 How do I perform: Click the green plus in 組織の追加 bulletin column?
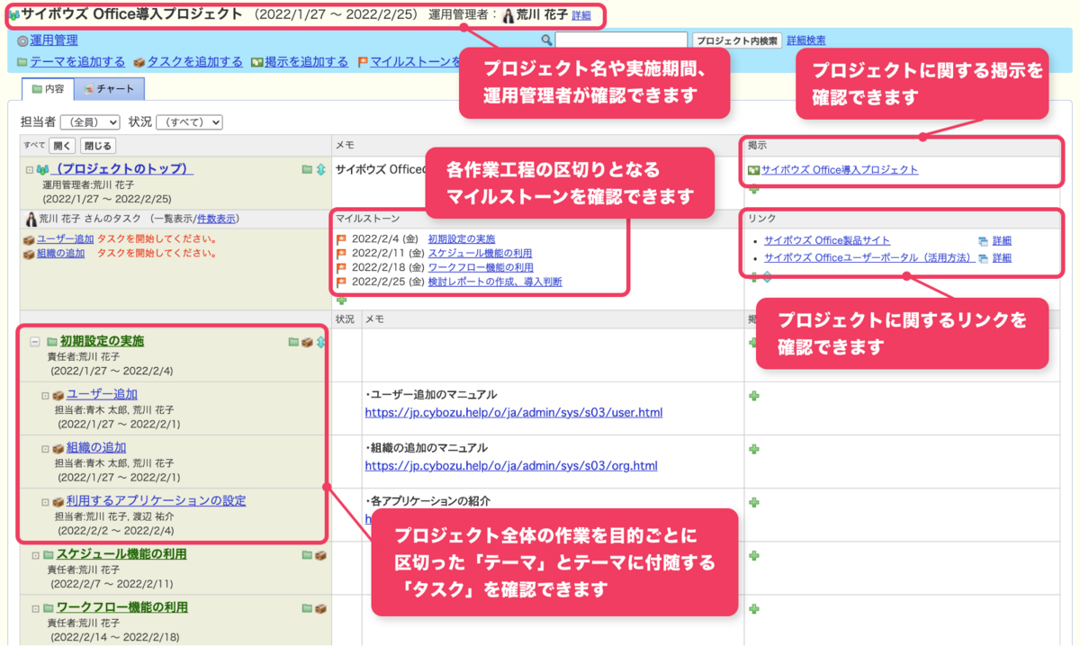point(754,448)
